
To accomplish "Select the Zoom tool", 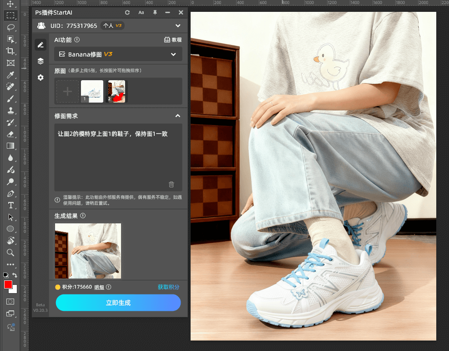I will tap(10, 253).
